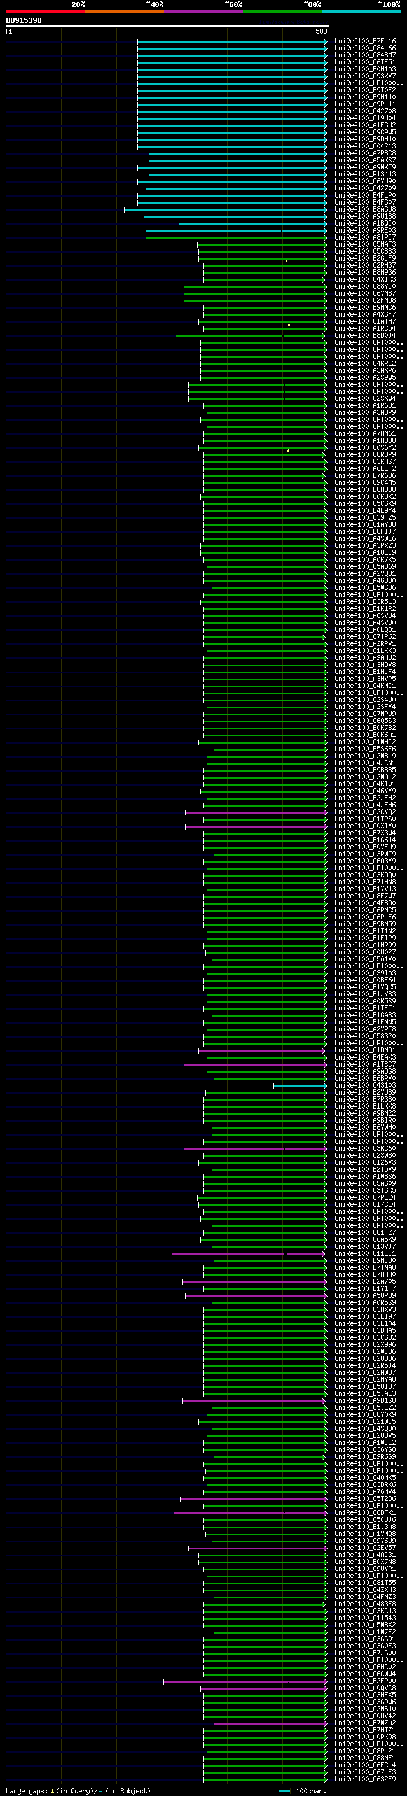This screenshot has width=407, height=1796.
Task: Click hit label UniRef100_B2GJF9
Action: [x=365, y=259]
